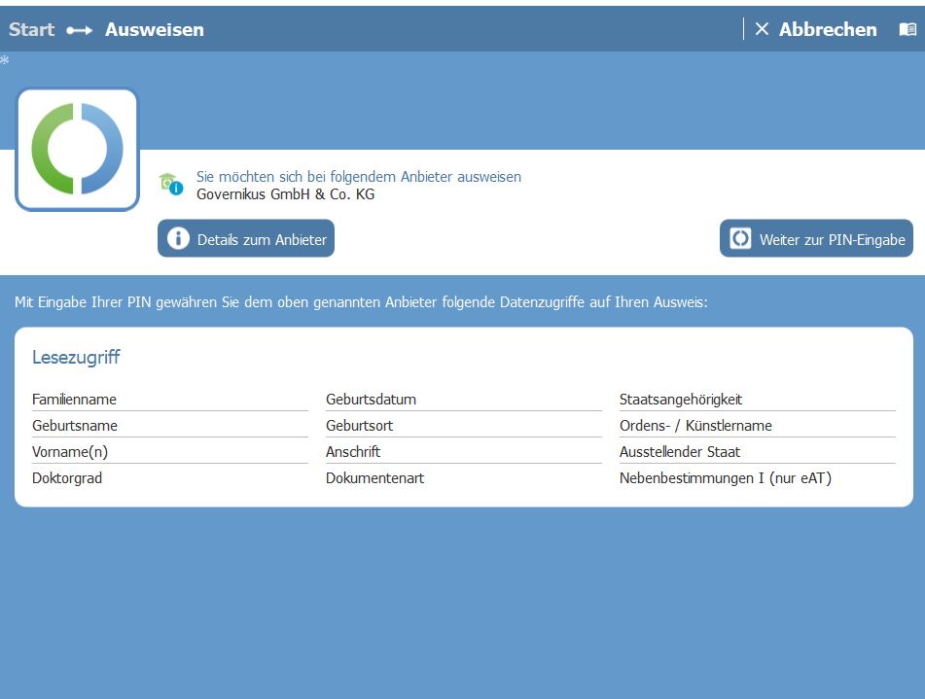
Task: Select the Ausweisen breadcrumb step
Action: [x=155, y=29]
